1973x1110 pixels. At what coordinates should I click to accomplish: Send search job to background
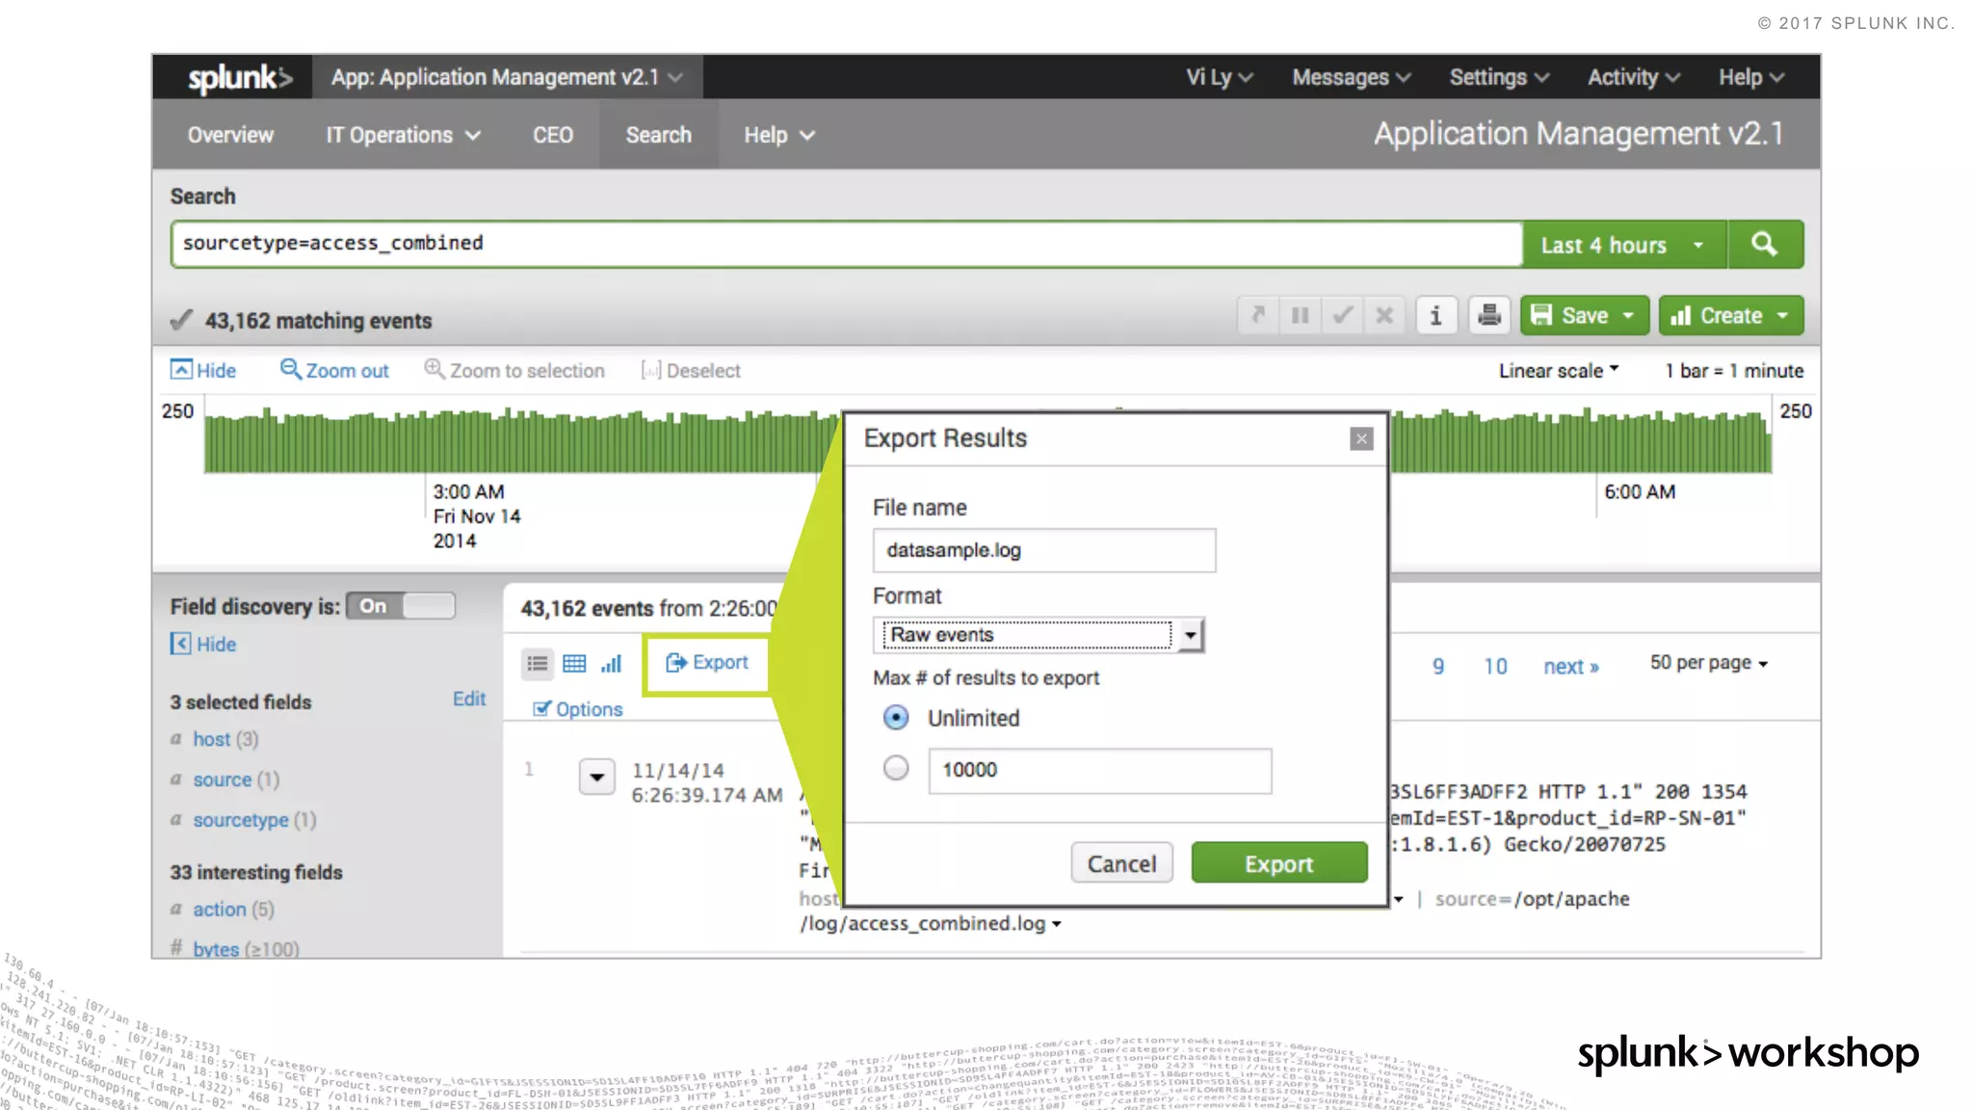(1257, 315)
